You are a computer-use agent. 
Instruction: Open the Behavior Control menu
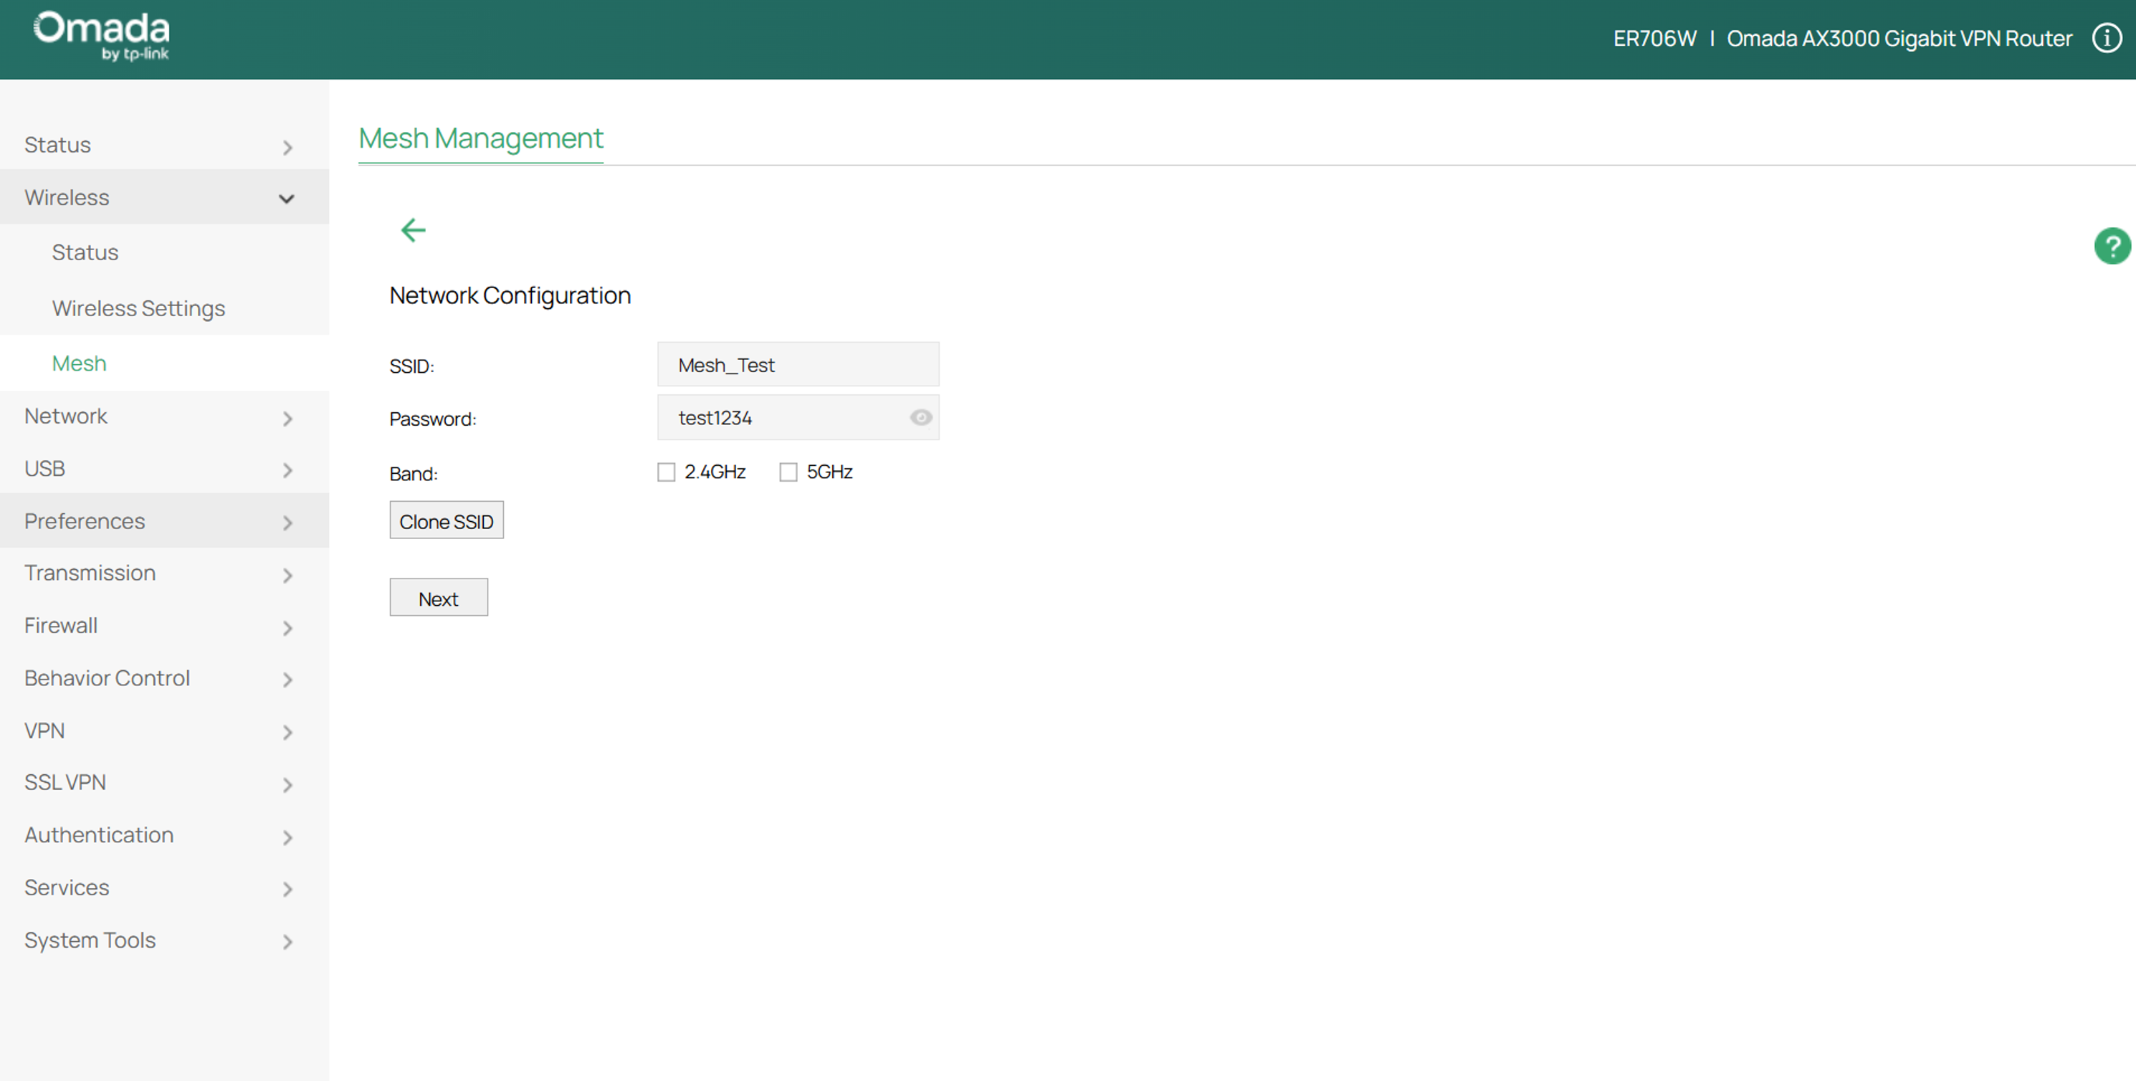(x=107, y=678)
